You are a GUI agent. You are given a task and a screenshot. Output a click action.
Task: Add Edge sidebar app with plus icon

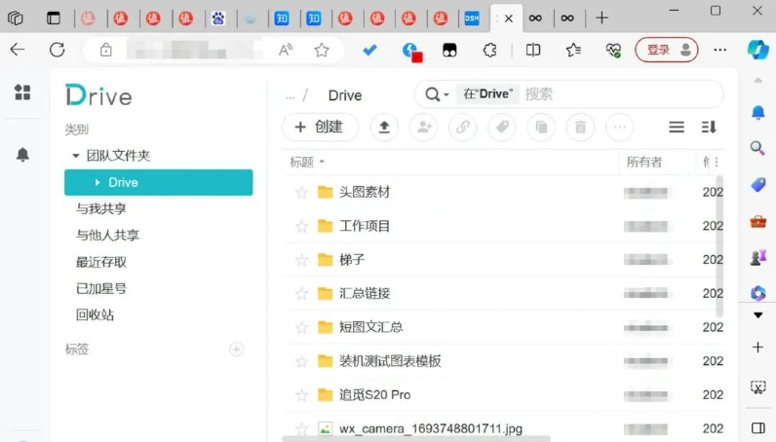pyautogui.click(x=757, y=348)
